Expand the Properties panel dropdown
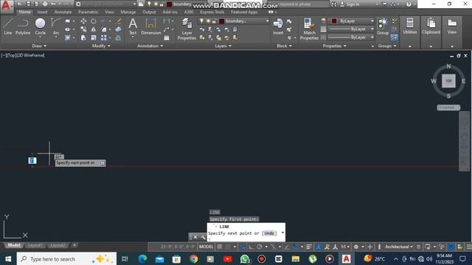Viewport: 472px width, 265px height. pos(334,46)
